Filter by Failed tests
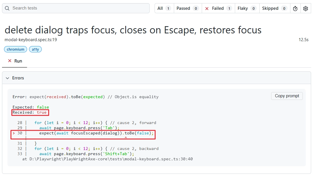Screen dimensions: 314x177 pos(218,8)
